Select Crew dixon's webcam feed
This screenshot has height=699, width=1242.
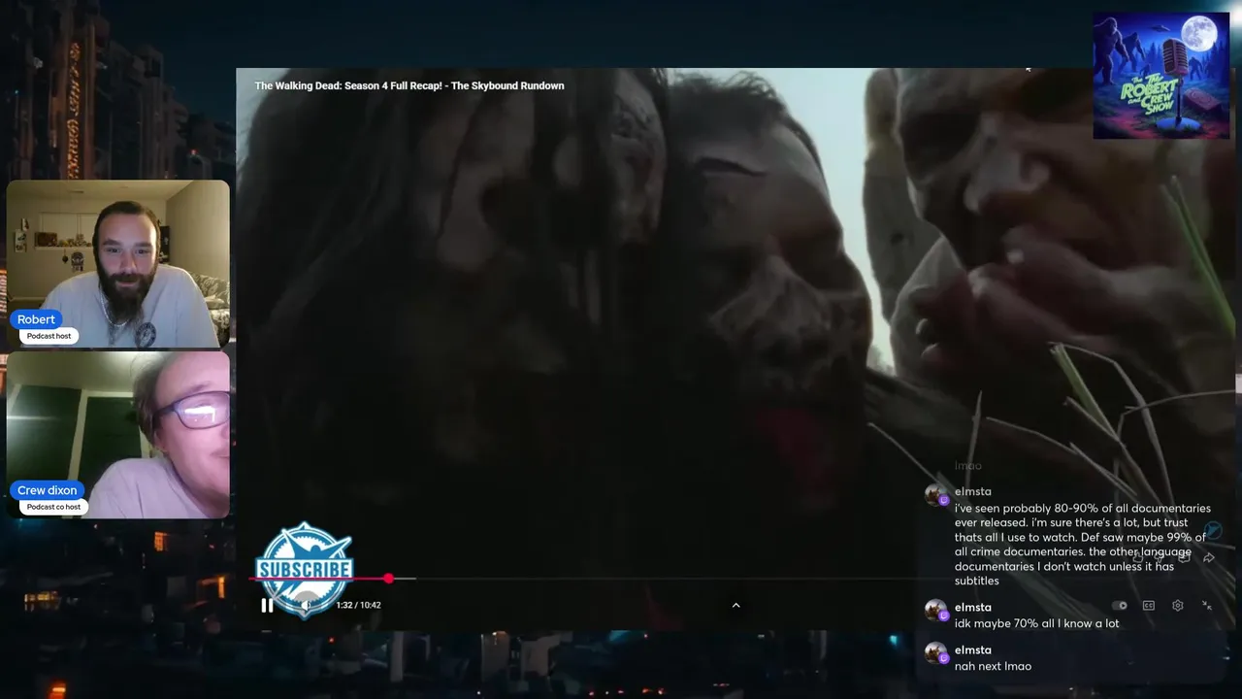tap(118, 435)
